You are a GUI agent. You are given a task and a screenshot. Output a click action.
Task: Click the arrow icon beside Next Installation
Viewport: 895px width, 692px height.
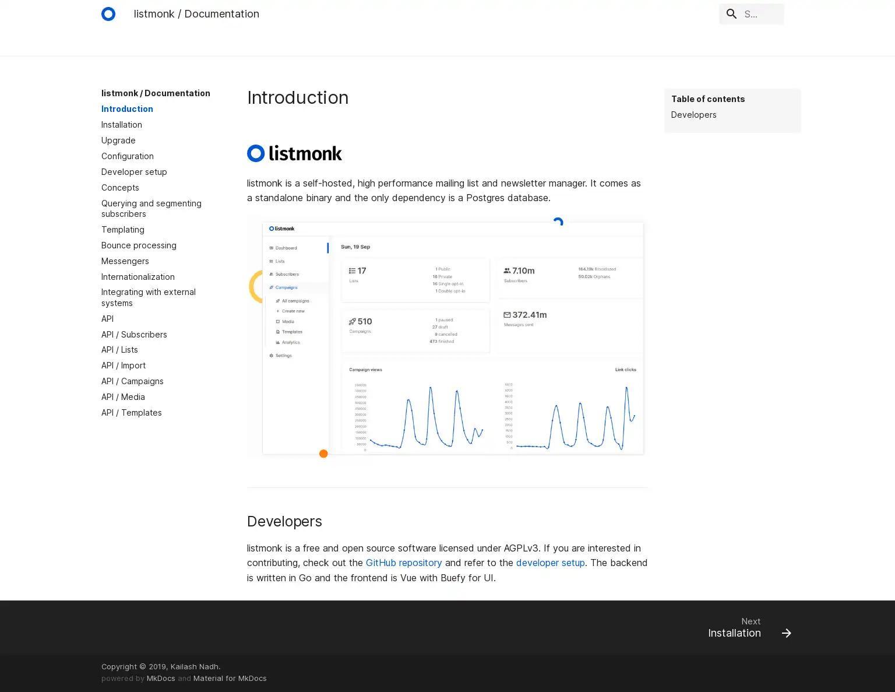787,633
